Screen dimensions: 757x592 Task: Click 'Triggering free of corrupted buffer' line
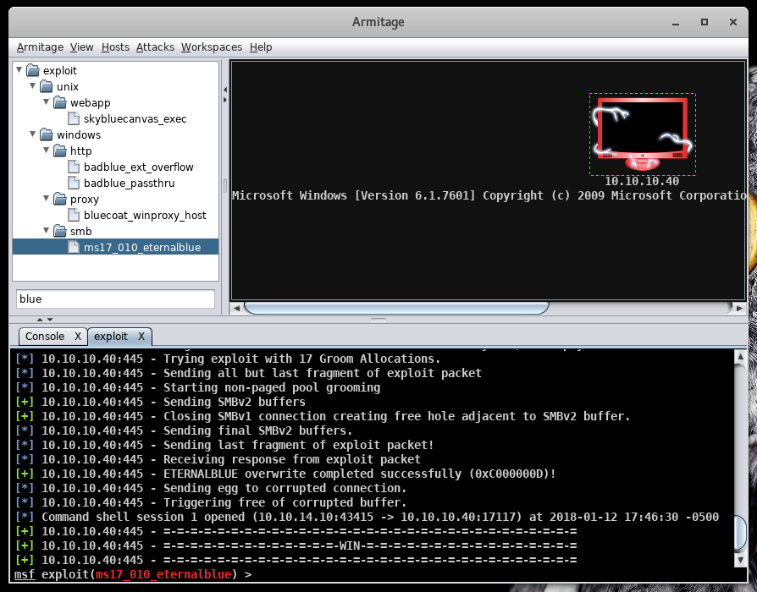pos(211,503)
